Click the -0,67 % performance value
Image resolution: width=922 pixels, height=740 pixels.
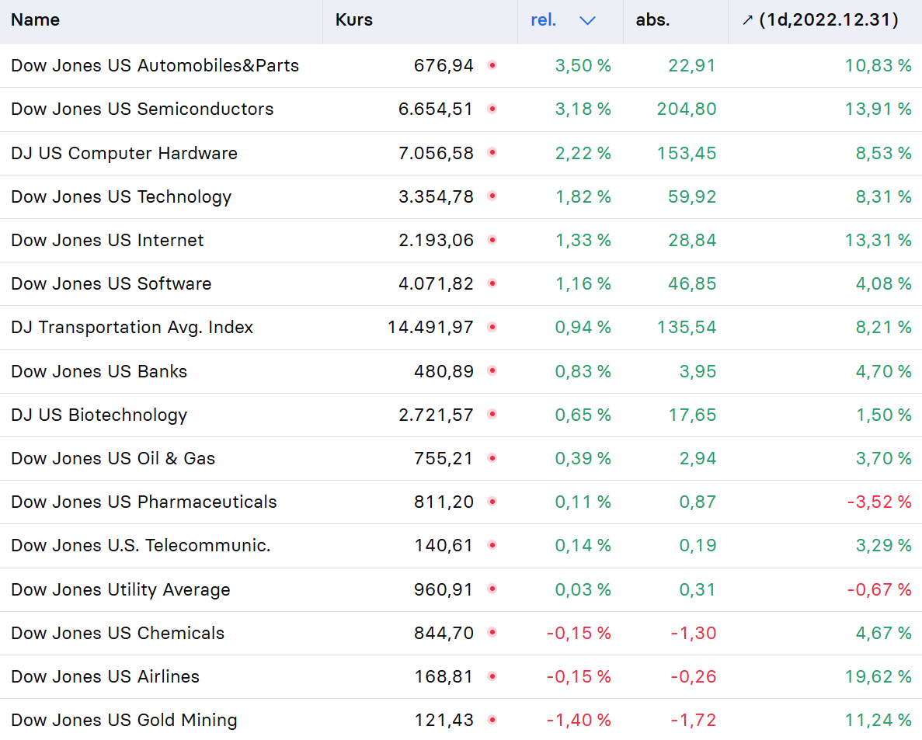tap(879, 589)
